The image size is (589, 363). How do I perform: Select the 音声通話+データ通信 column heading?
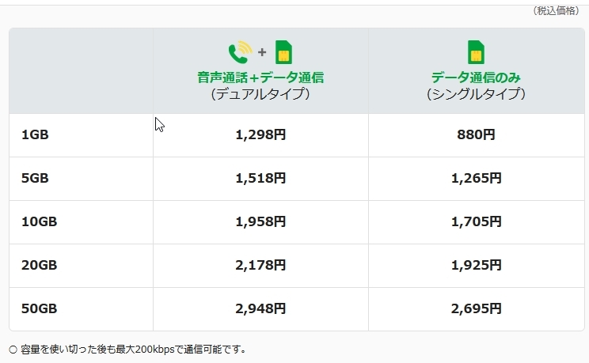pos(260,78)
